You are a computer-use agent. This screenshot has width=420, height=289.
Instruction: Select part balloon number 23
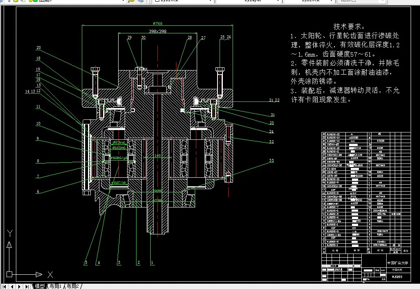tap(272, 123)
